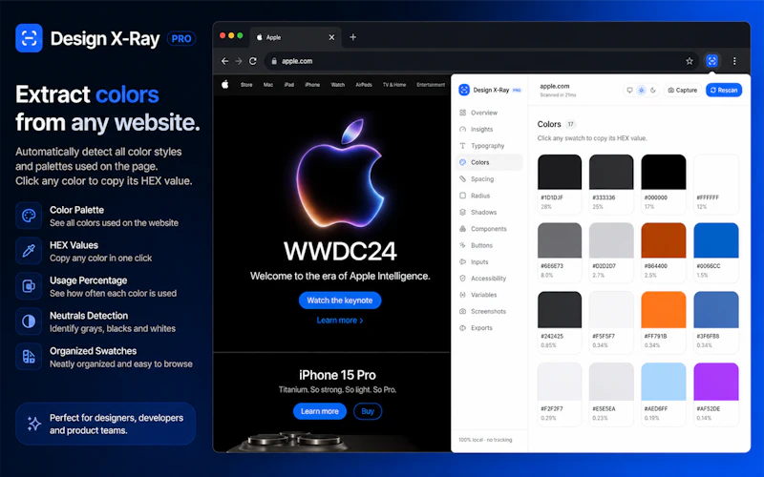Close the Apple browser tab
This screenshot has height=477, width=764.
[x=331, y=37]
